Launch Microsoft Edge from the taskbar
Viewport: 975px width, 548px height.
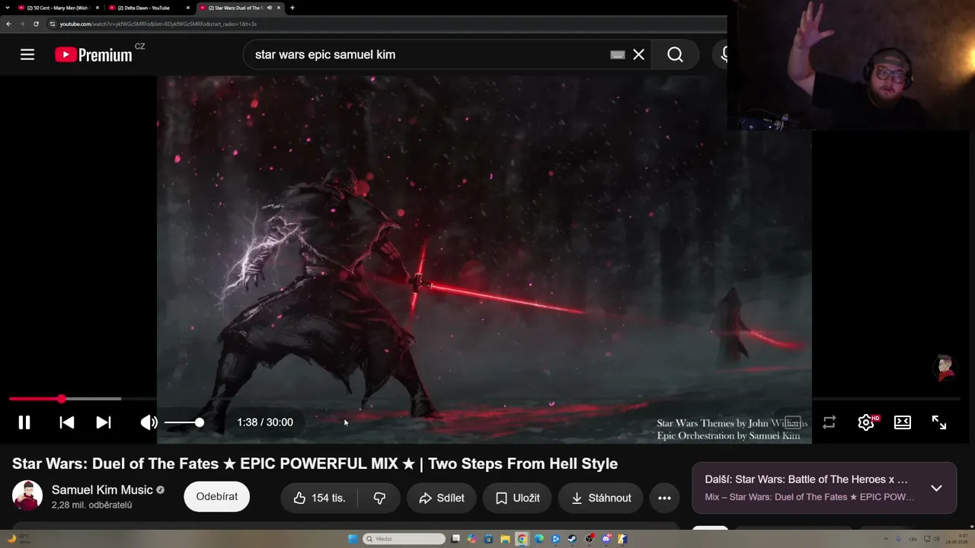[539, 539]
